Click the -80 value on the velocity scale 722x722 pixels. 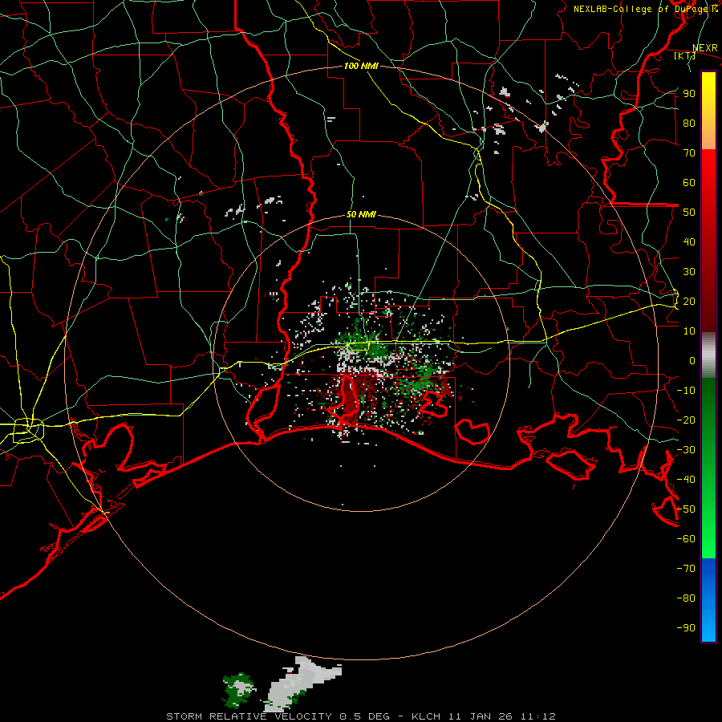coord(686,598)
